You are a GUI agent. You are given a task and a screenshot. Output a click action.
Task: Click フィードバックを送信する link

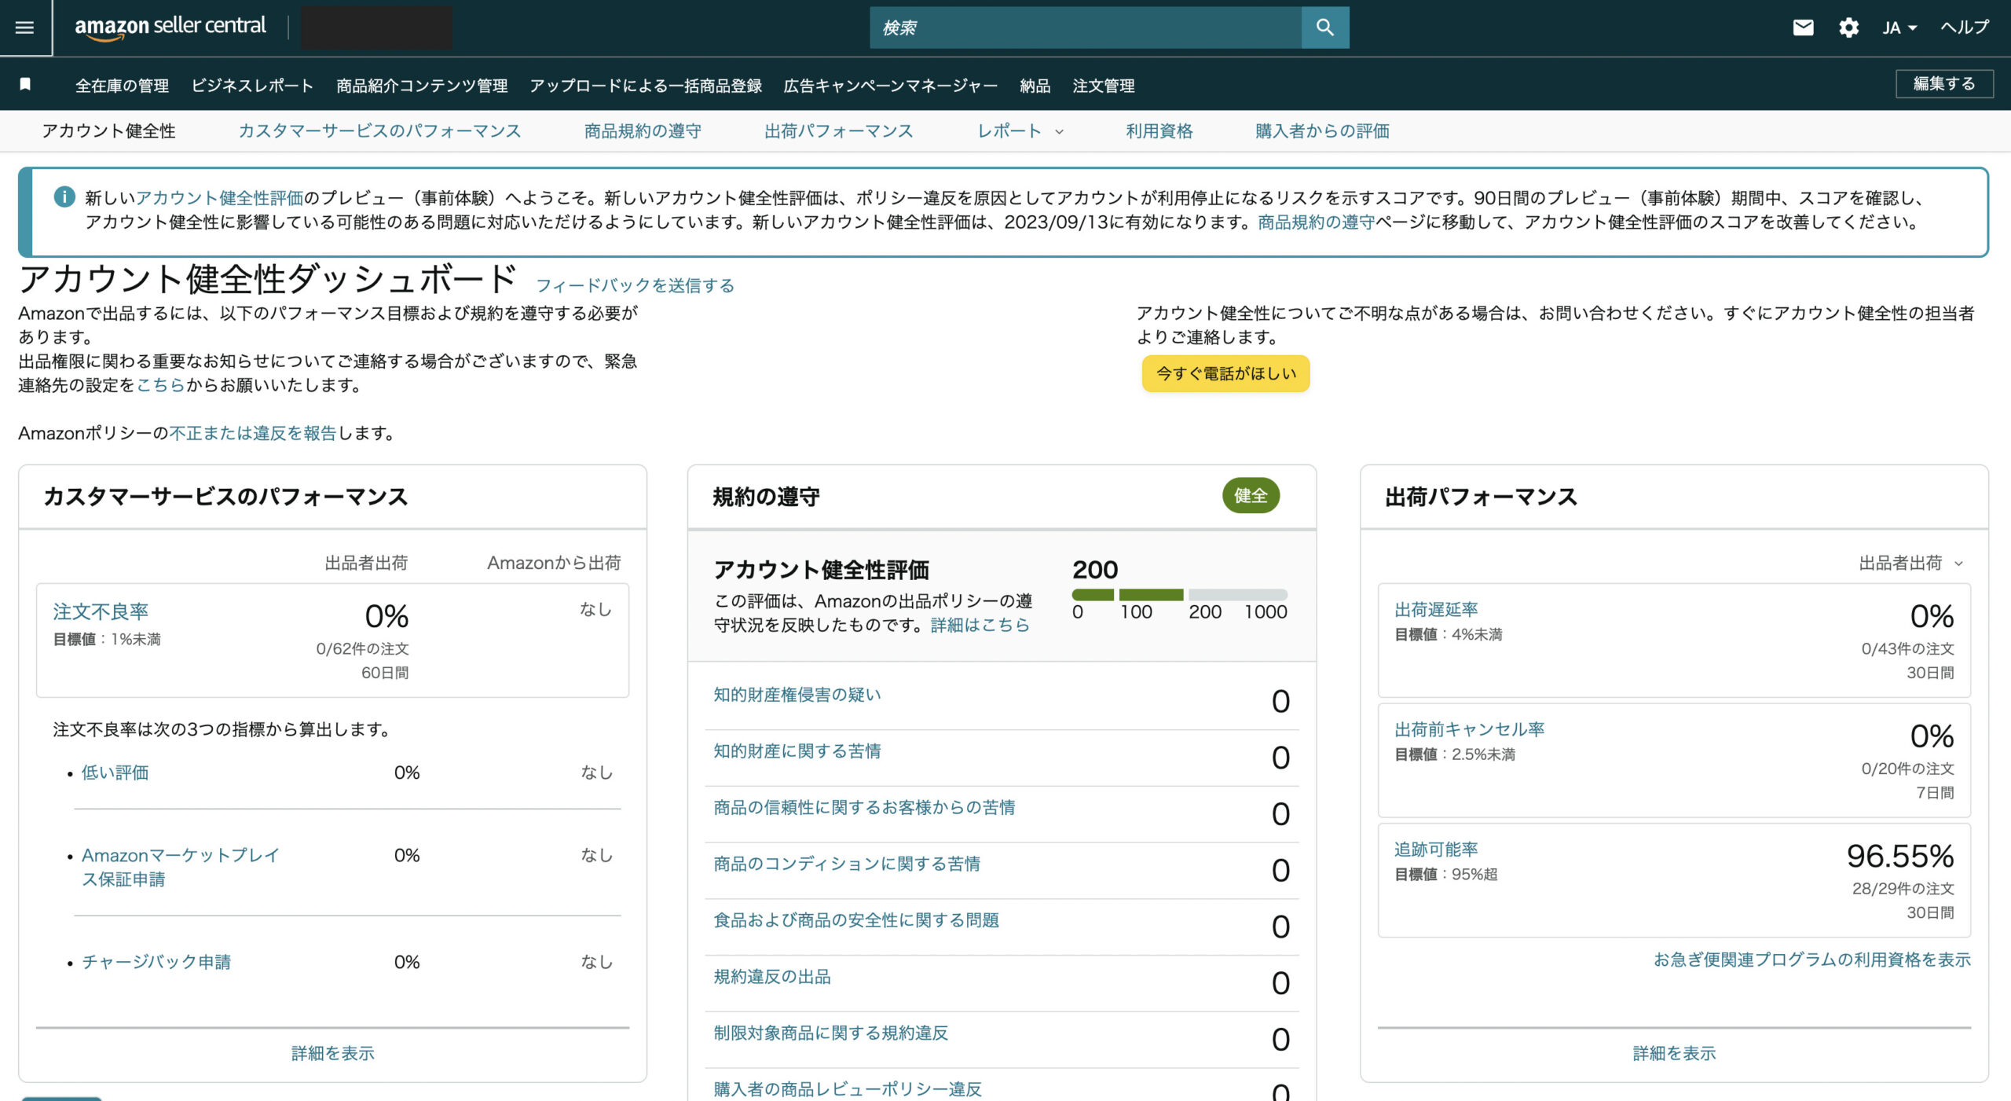pyautogui.click(x=635, y=285)
